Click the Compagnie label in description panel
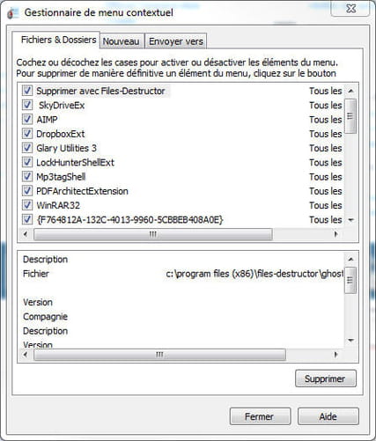This screenshot has height=441, width=376. 46,317
